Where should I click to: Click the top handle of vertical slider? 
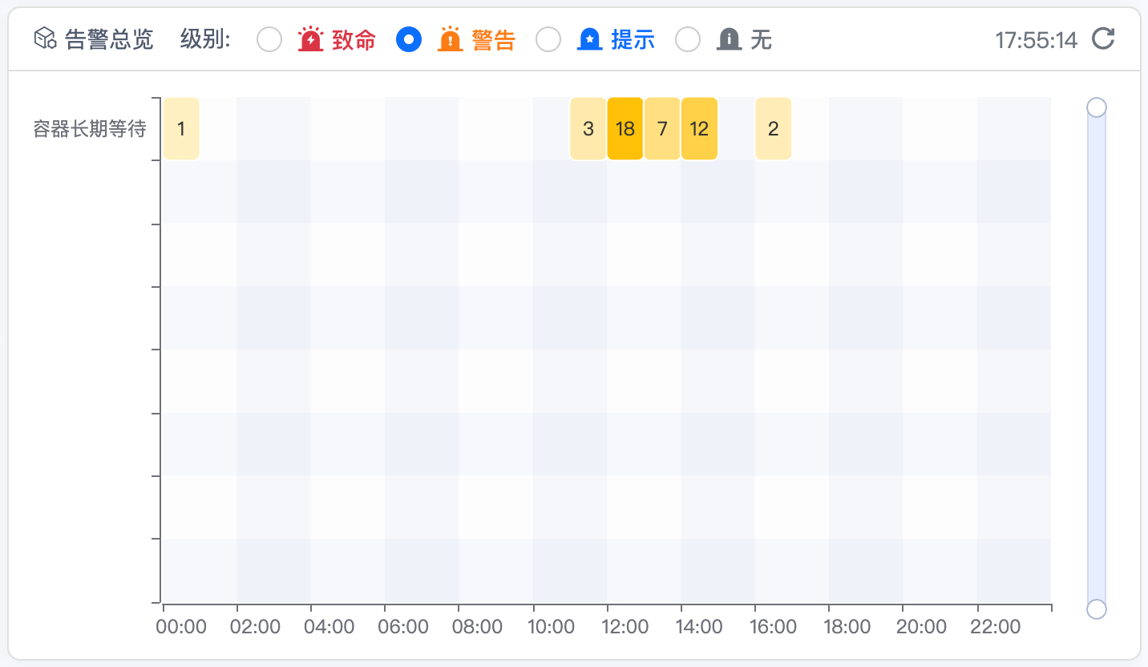1096,107
